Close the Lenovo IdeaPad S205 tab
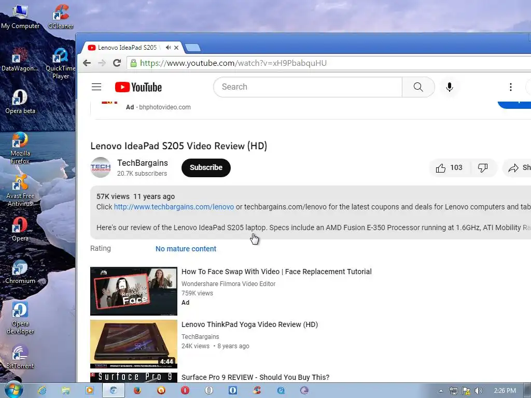Screen dimensions: 531x398 coord(176,48)
